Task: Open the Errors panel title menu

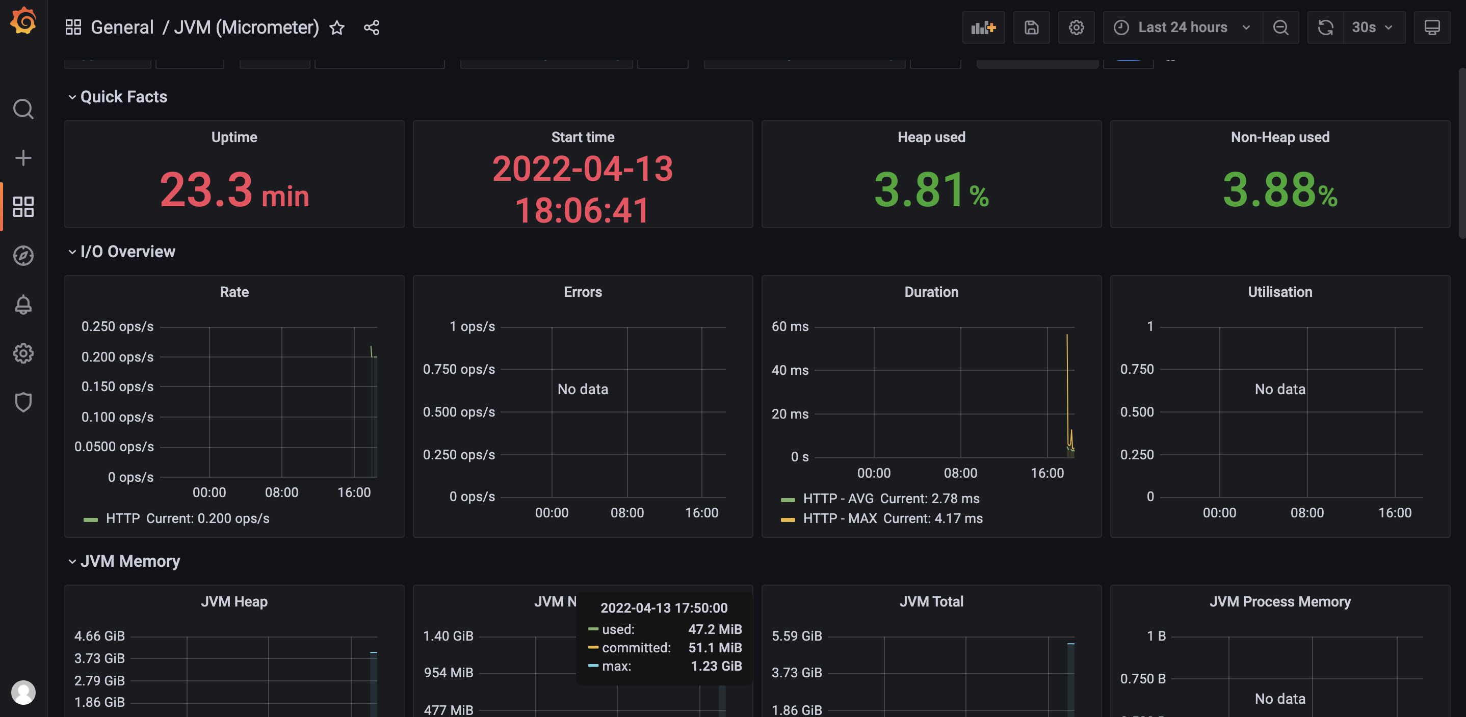Action: pos(583,292)
